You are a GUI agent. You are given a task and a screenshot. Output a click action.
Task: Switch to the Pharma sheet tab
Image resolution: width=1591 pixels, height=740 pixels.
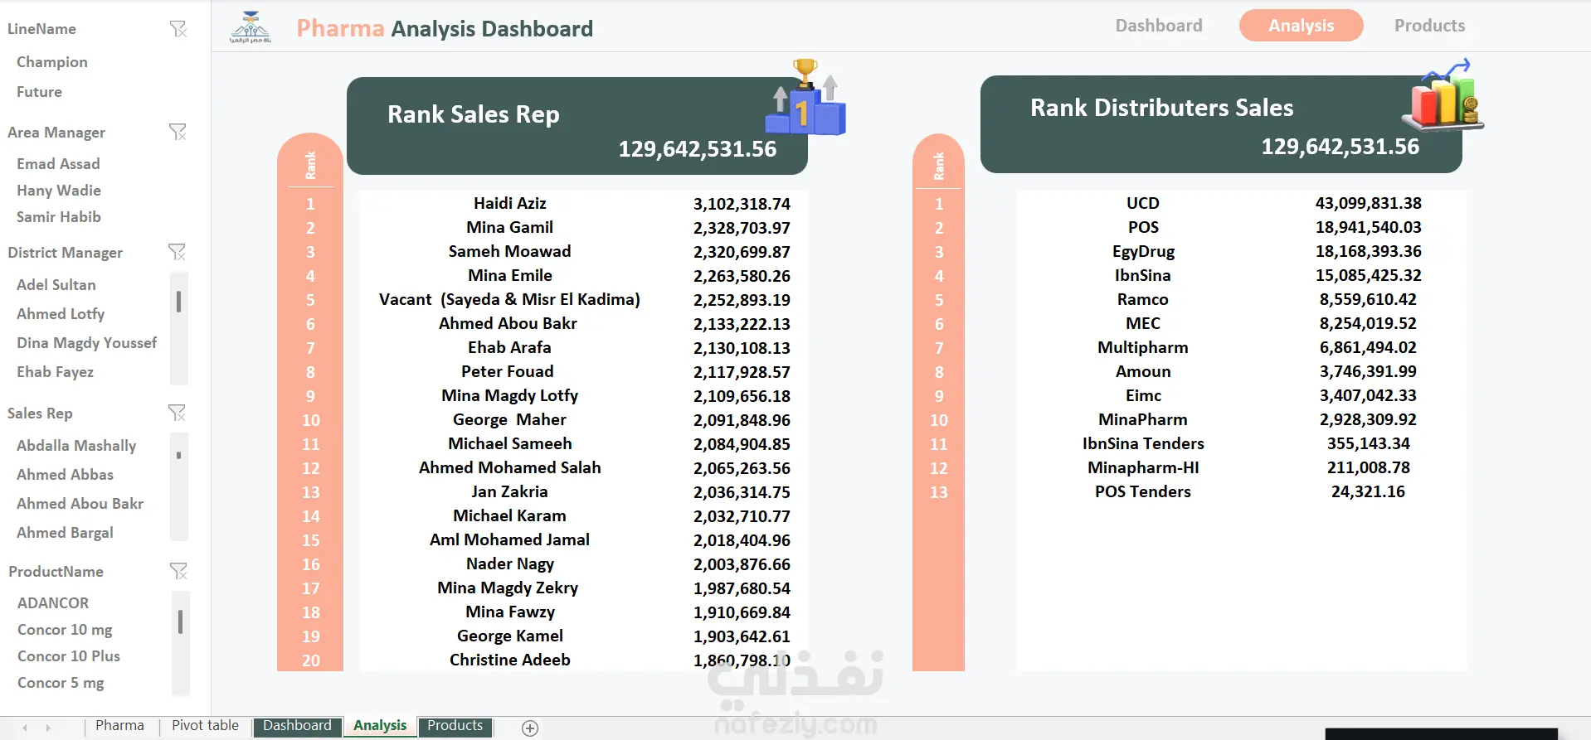click(x=119, y=726)
